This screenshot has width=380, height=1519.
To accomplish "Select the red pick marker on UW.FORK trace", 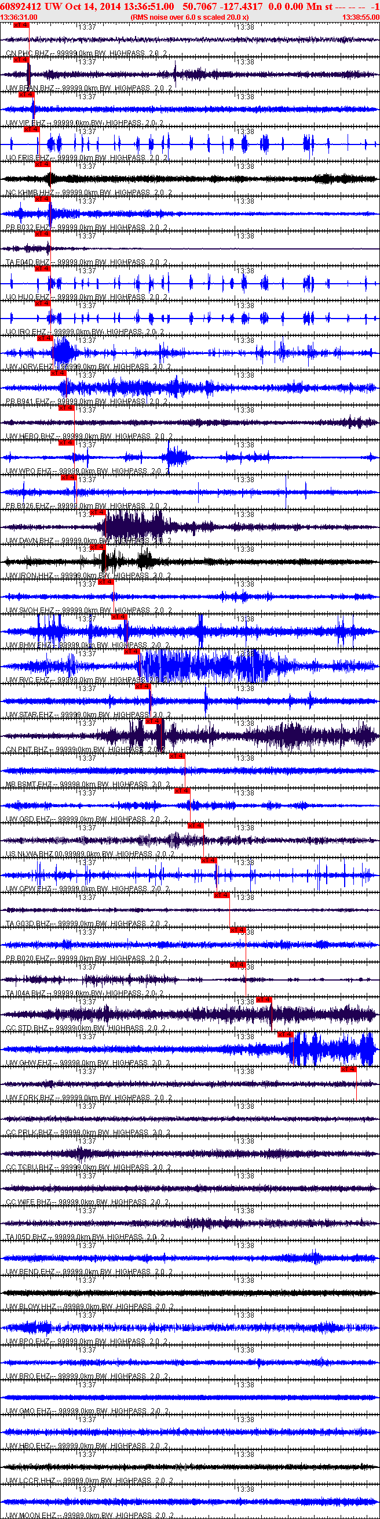I will 348,1069.
